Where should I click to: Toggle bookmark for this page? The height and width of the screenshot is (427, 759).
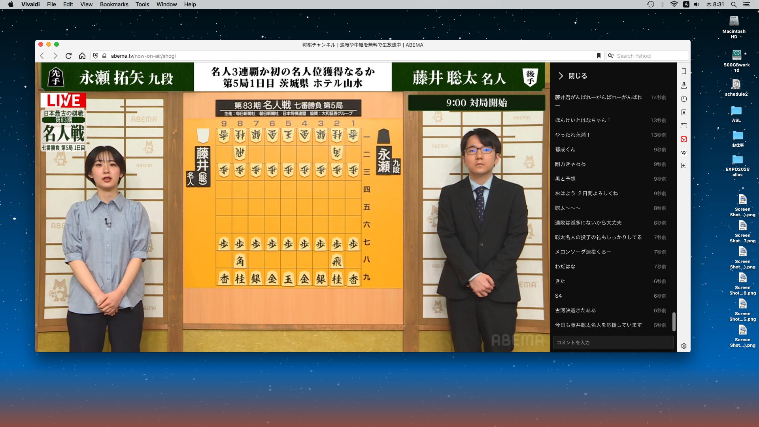click(599, 56)
